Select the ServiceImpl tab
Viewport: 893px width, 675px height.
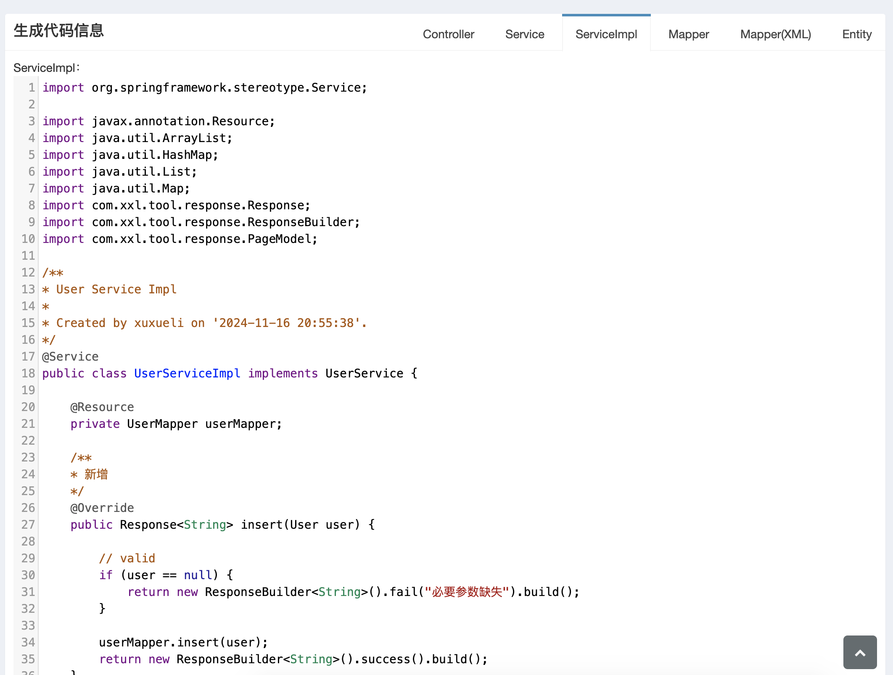(x=606, y=34)
